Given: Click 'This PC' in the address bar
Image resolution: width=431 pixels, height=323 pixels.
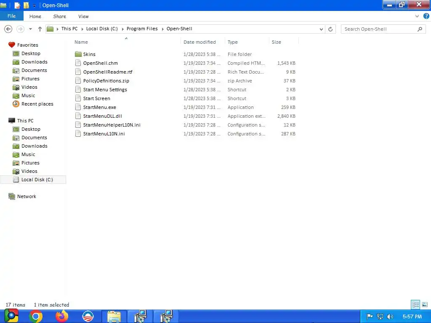Looking at the screenshot, I should [69, 29].
